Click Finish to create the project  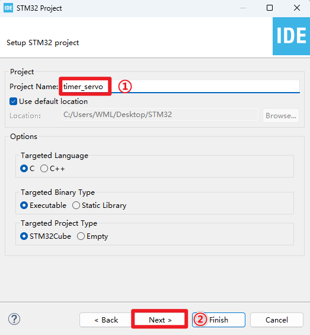click(219, 320)
